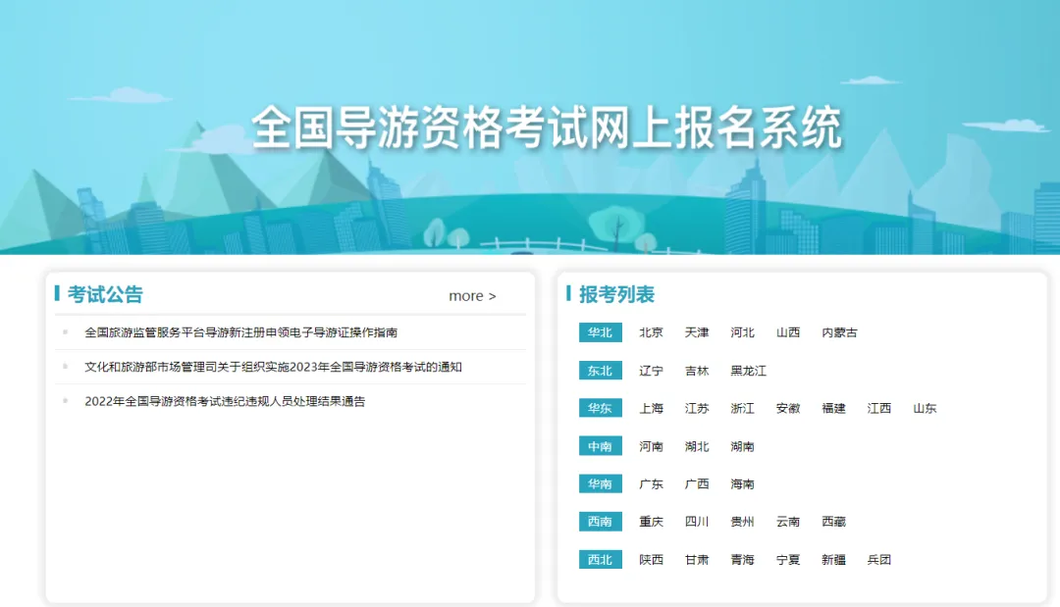The height and width of the screenshot is (607, 1060).
Task: Select the 东北 region label
Action: coord(600,371)
